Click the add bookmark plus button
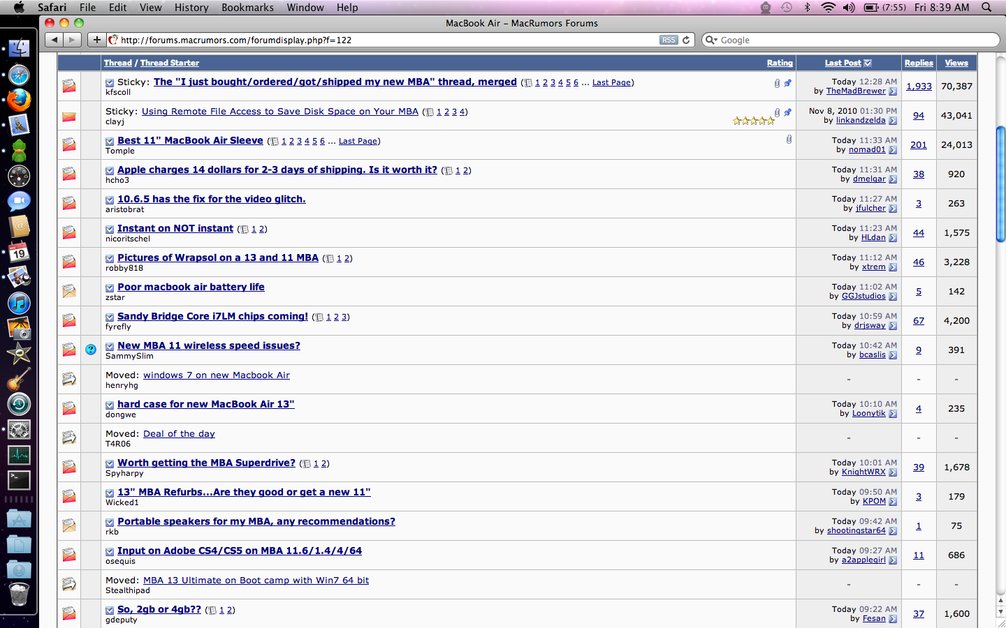Image resolution: width=1006 pixels, height=628 pixels. pyautogui.click(x=97, y=40)
